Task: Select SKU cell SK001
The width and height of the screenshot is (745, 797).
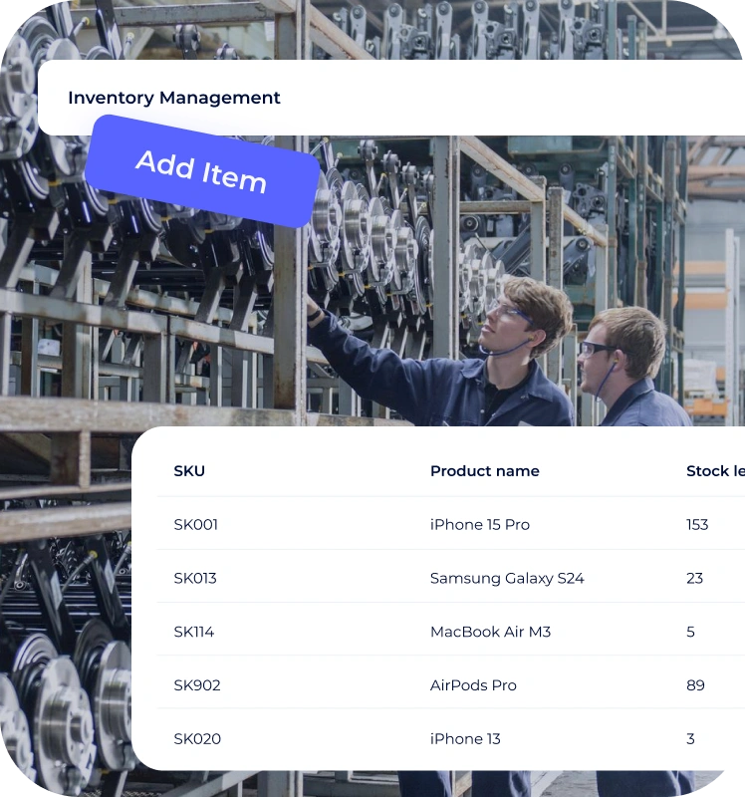Action: [x=195, y=525]
